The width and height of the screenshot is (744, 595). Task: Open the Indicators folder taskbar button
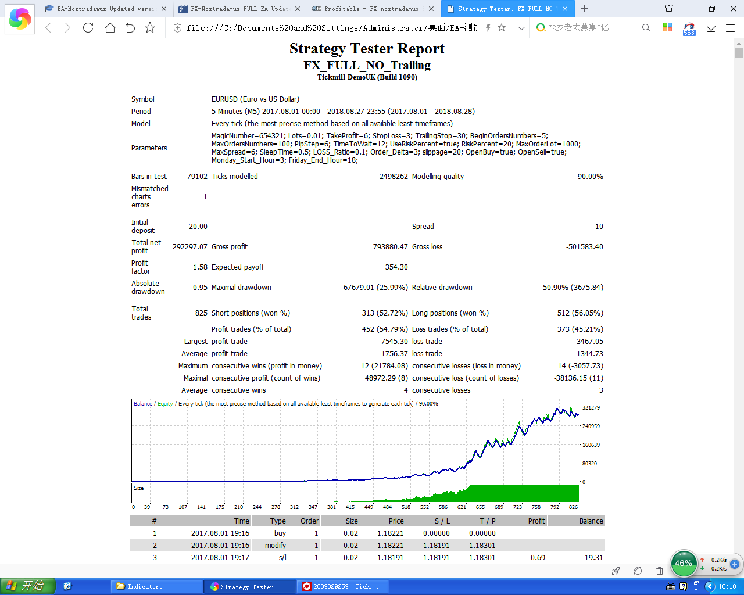[x=157, y=586]
